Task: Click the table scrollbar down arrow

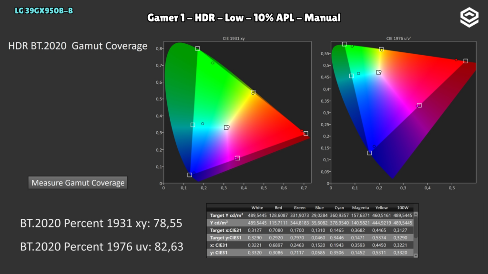Action: [416, 255]
